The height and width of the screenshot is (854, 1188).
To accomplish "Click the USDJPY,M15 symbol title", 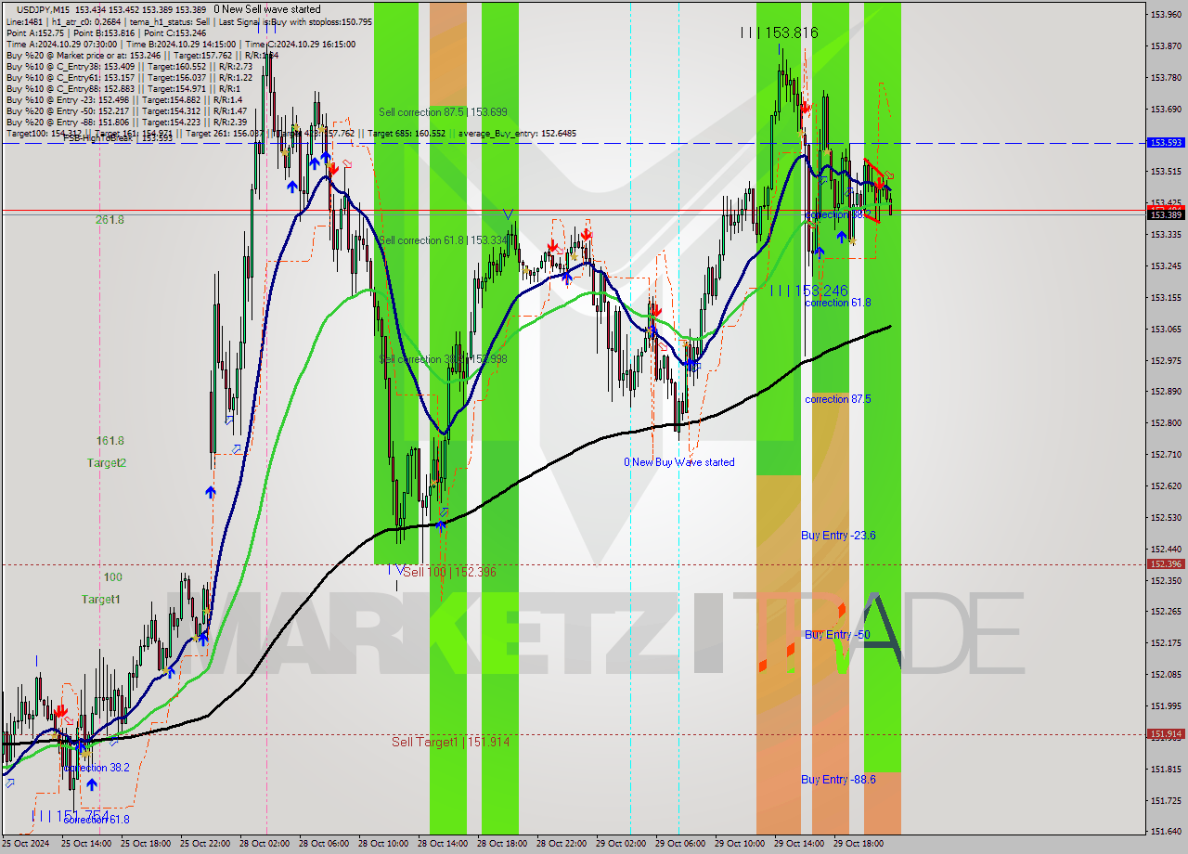I will click(44, 9).
